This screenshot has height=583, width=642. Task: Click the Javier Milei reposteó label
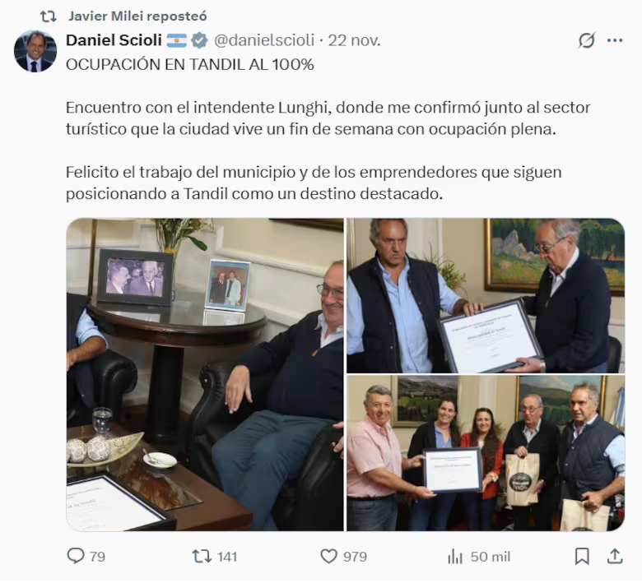(x=137, y=16)
